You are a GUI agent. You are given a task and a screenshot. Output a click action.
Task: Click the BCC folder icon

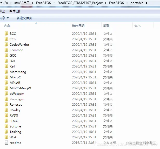point(6,33)
